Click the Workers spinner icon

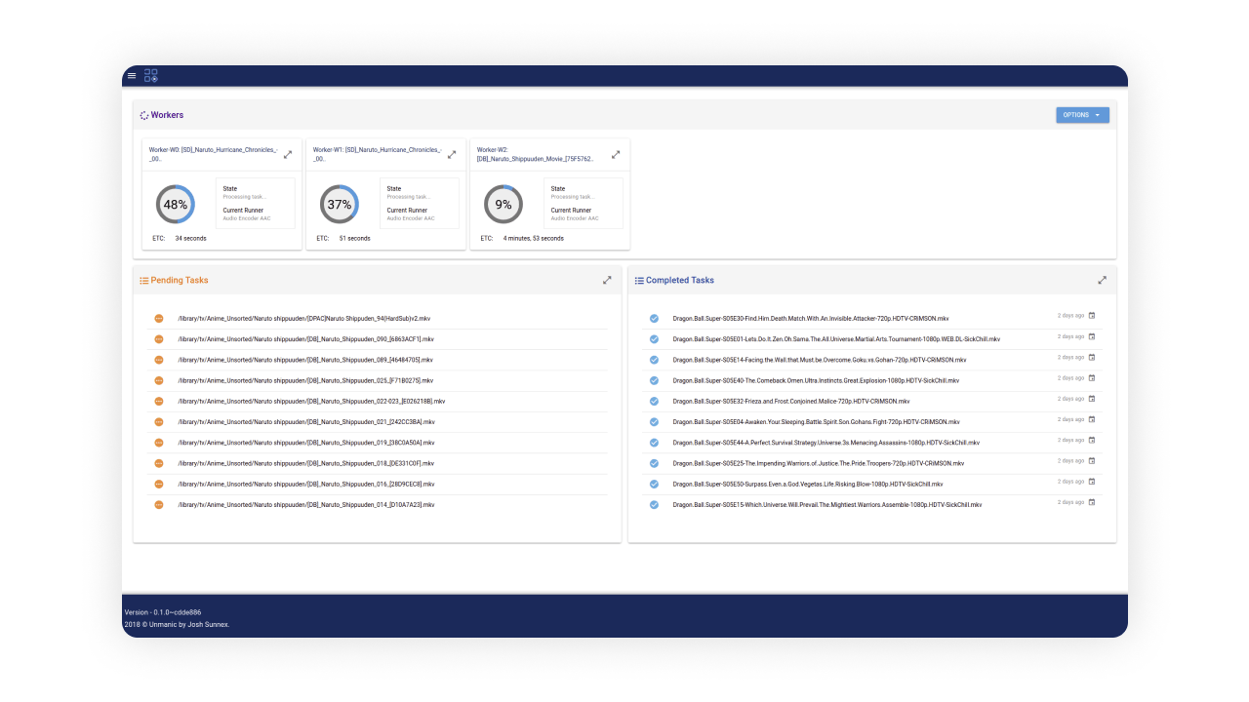[x=144, y=115]
